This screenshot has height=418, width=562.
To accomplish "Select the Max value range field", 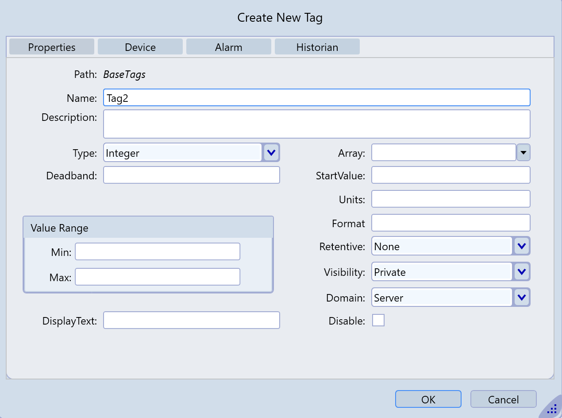I will (158, 277).
